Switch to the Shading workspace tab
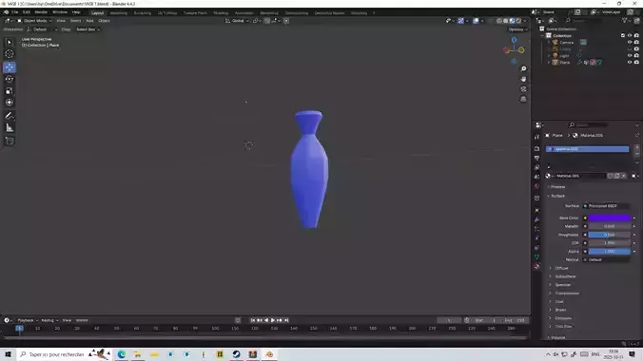 click(221, 13)
